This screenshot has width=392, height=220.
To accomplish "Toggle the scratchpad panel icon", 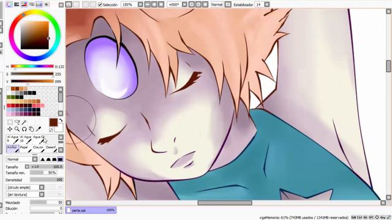I will click(47, 4).
